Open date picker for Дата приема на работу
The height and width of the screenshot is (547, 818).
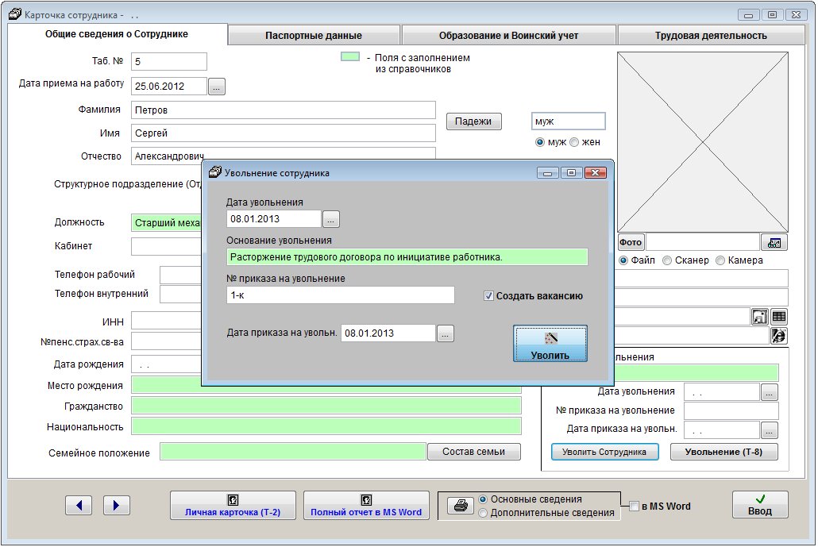[x=217, y=87]
